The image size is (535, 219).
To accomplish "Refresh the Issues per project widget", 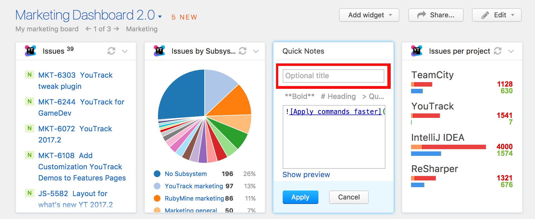I will tap(498, 51).
